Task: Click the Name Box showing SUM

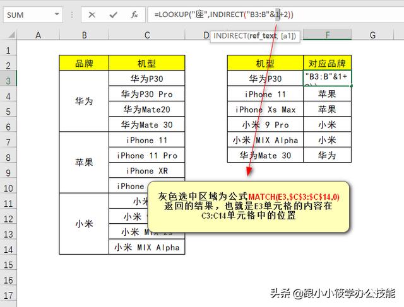Action: [x=33, y=15]
